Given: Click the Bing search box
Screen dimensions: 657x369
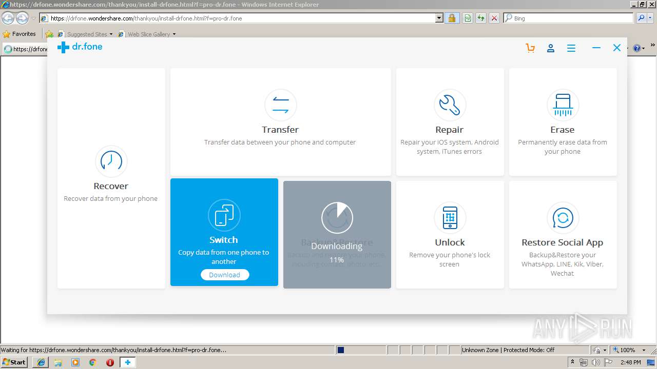Looking at the screenshot, I should pyautogui.click(x=568, y=18).
